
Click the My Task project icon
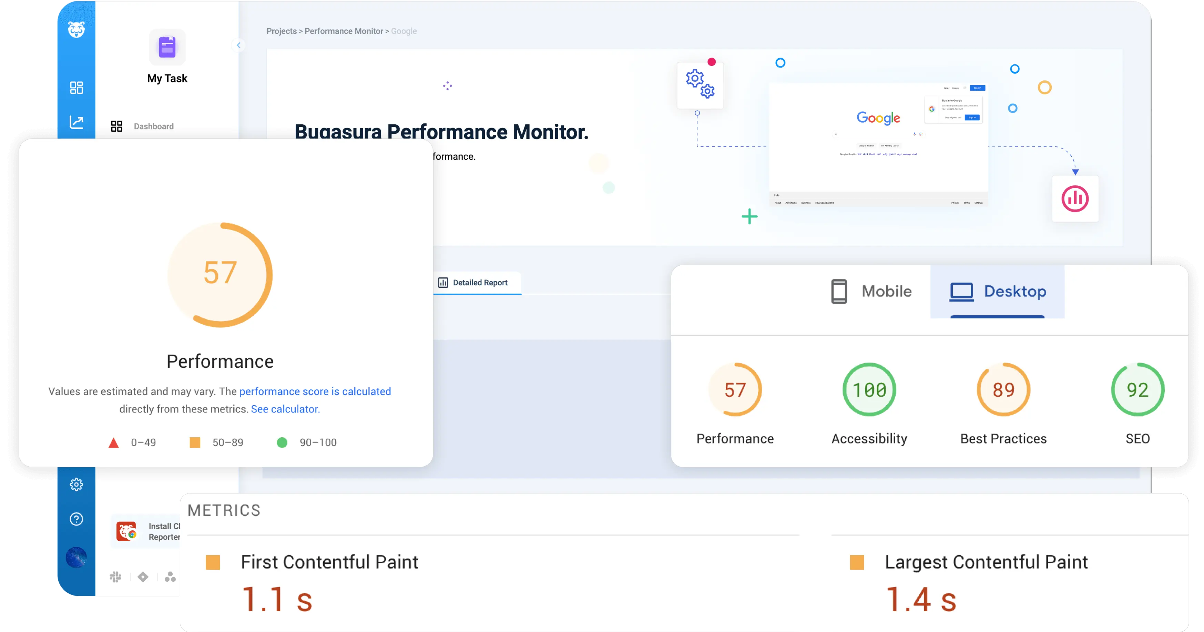167,47
